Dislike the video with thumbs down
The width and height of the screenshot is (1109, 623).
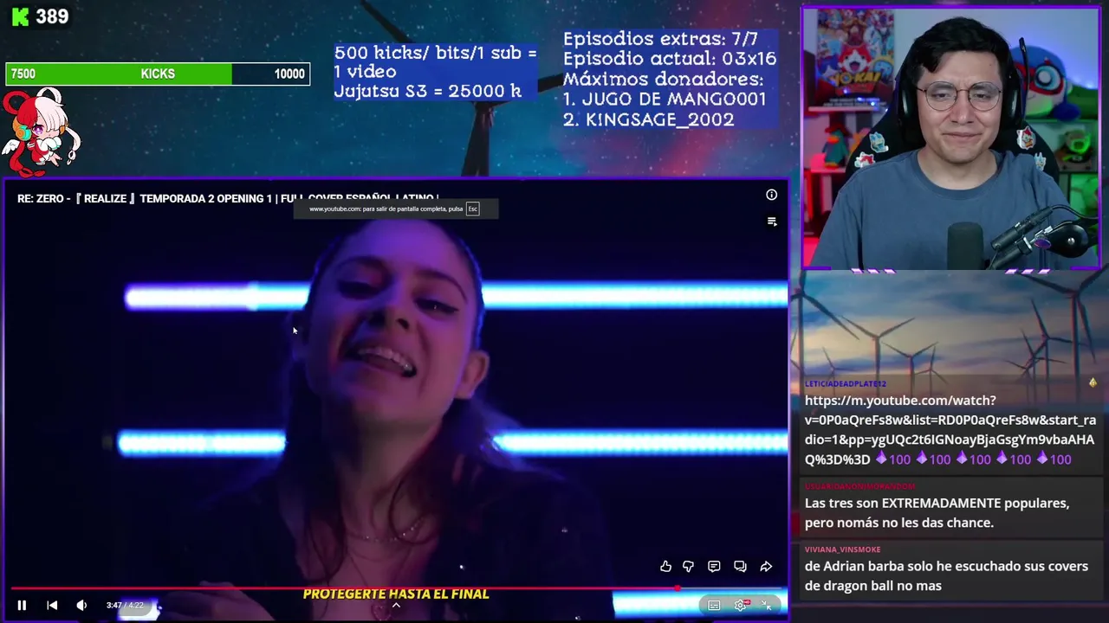click(x=688, y=566)
